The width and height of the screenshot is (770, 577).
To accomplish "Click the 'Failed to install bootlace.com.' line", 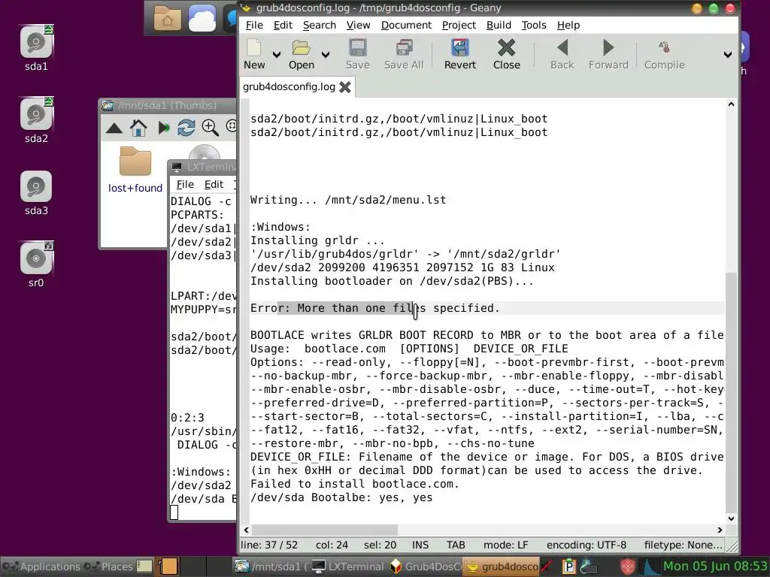I will (x=355, y=484).
